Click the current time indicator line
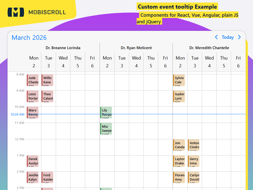 (152, 115)
